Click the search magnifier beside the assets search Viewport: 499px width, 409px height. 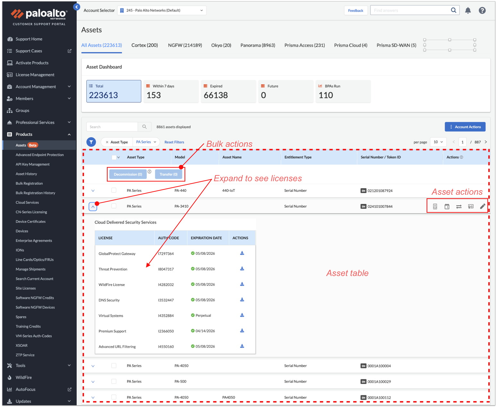[x=144, y=127]
